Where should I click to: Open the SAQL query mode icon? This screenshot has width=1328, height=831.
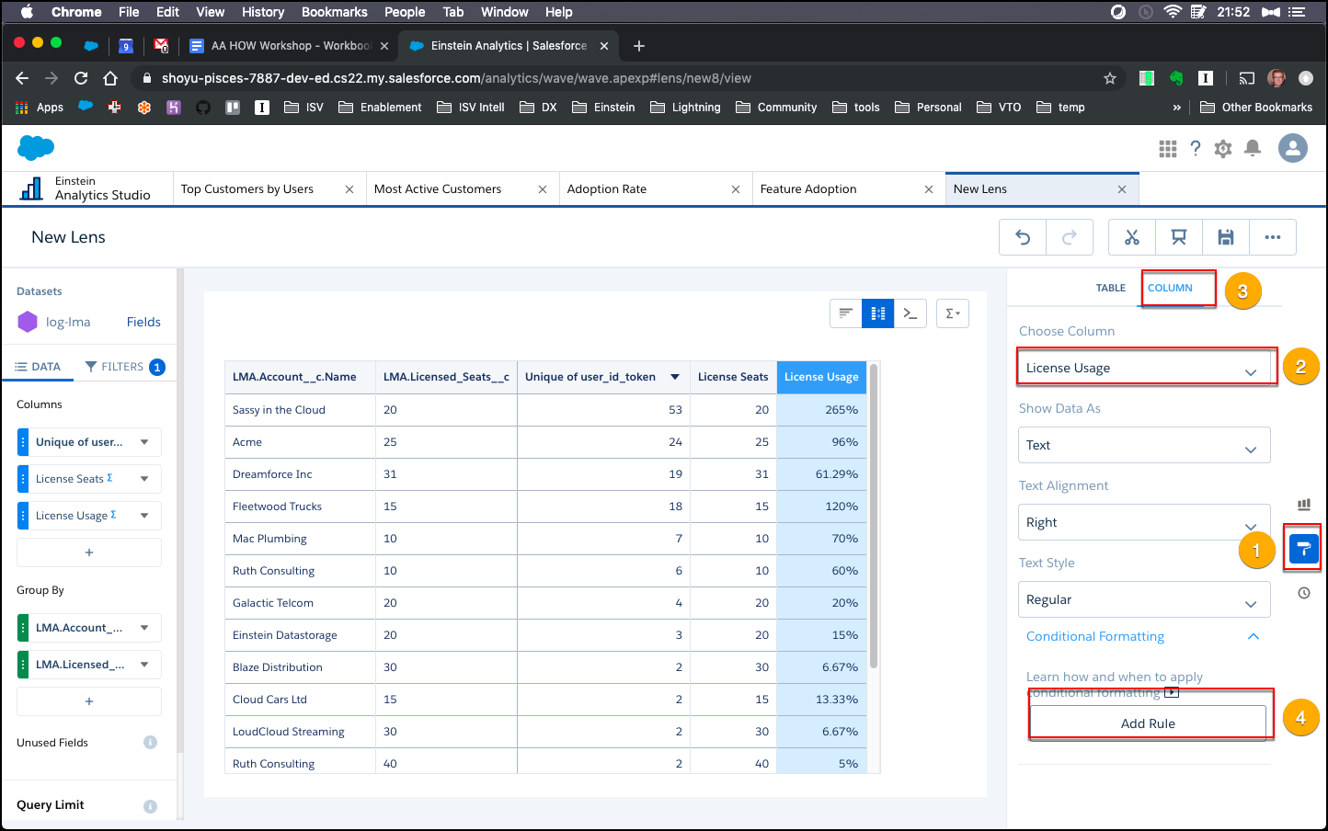910,313
